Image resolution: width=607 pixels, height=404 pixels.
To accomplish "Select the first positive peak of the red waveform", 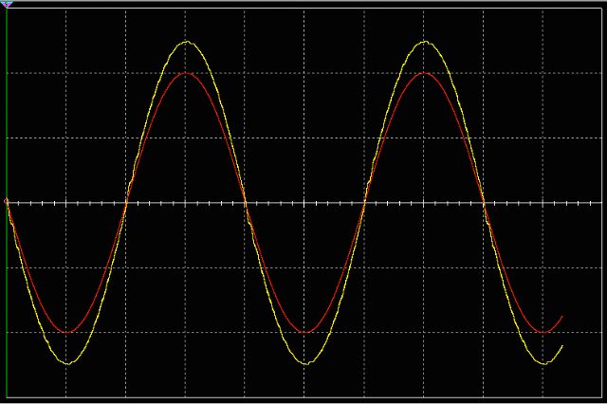I will pos(187,73).
